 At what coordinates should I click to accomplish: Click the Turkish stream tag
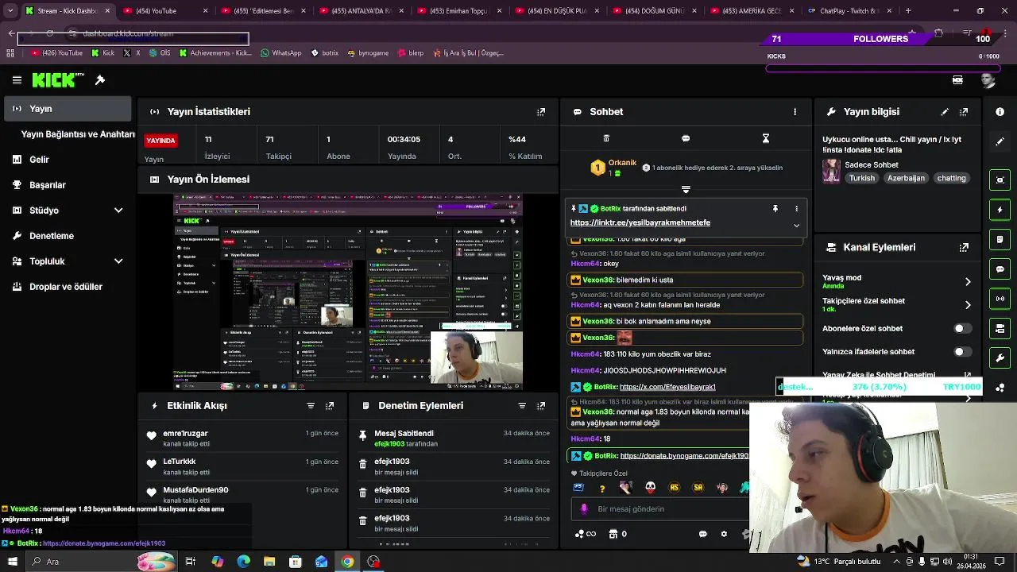(x=861, y=179)
